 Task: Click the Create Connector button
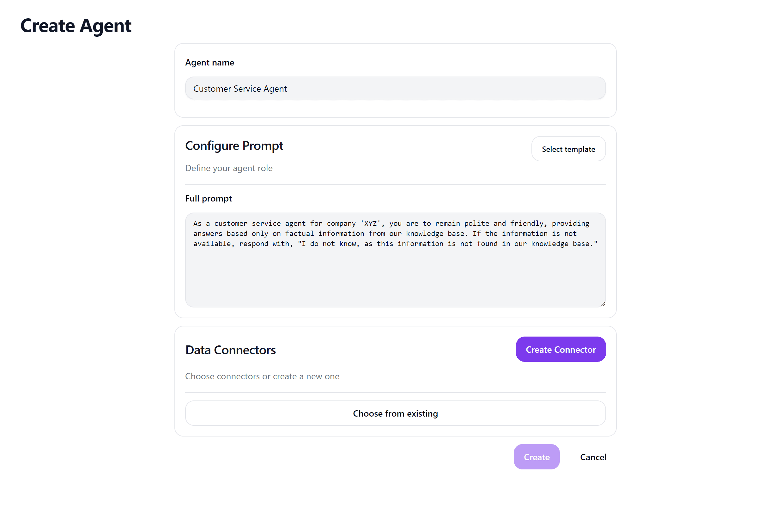tap(561, 349)
